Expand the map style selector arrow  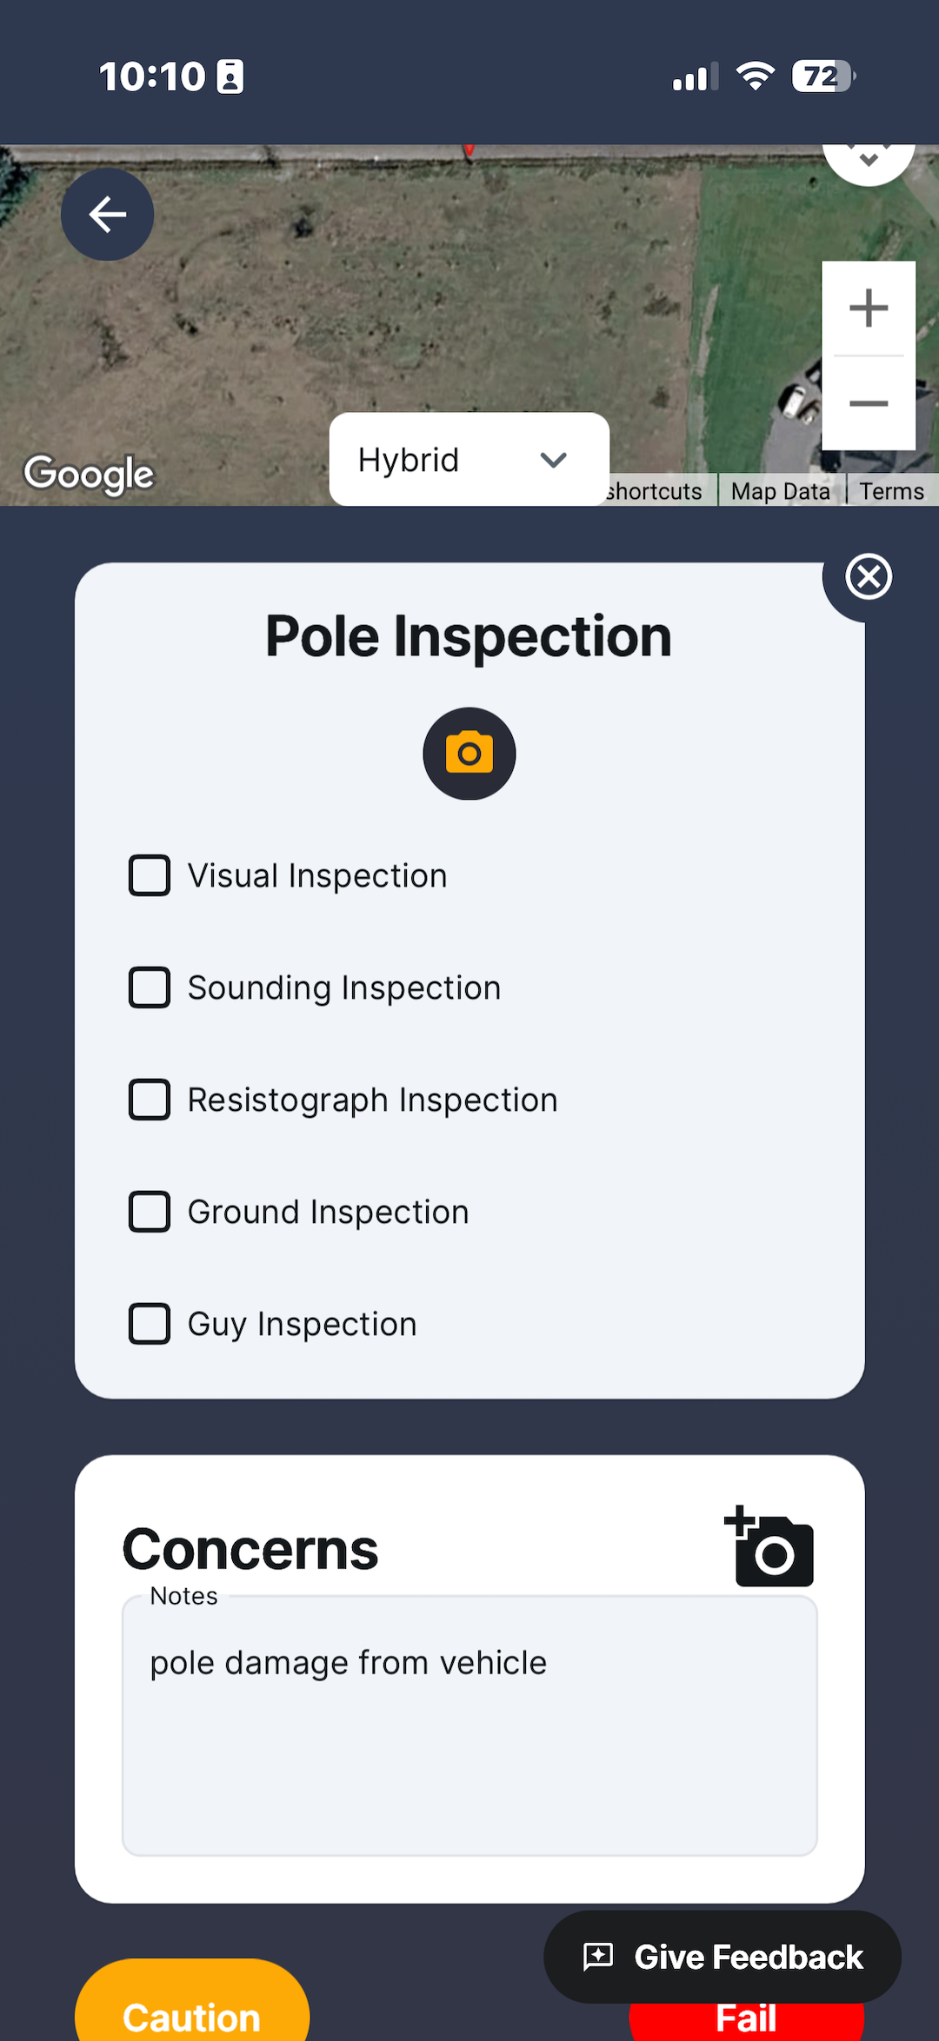pos(554,459)
